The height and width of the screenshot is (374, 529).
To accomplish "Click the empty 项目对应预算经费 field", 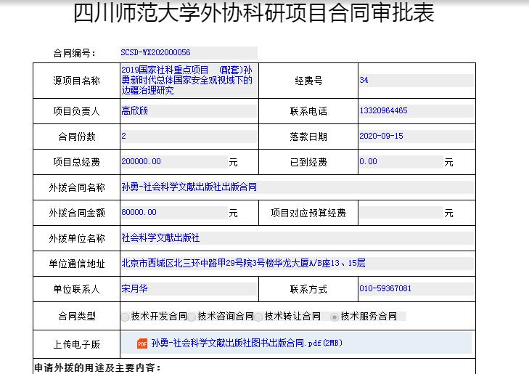I will (401, 213).
